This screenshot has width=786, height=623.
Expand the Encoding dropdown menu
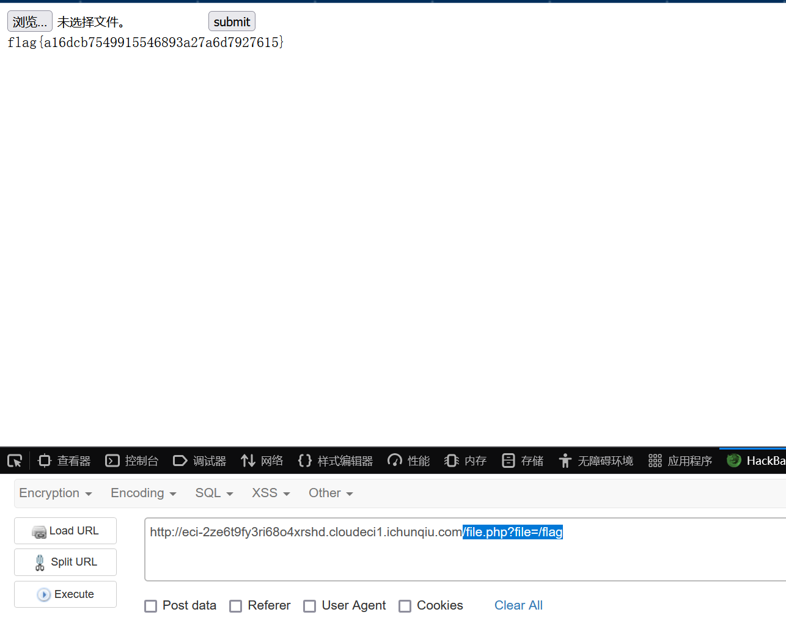point(144,493)
